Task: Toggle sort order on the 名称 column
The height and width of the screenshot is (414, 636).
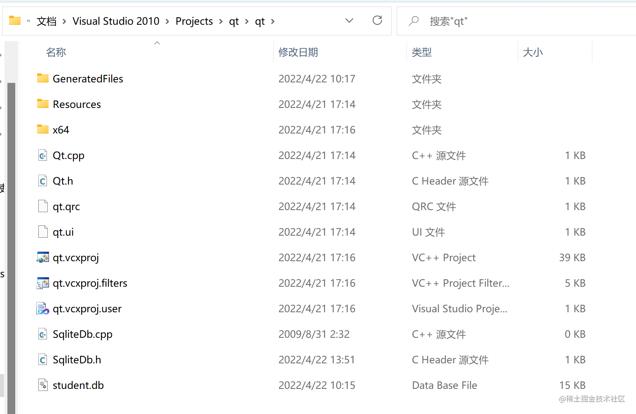Action: pyautogui.click(x=56, y=52)
